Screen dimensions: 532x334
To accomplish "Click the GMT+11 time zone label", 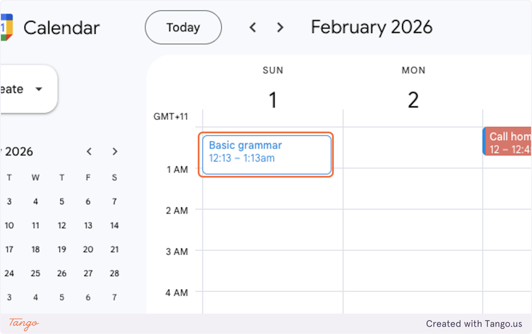I will pos(171,117).
